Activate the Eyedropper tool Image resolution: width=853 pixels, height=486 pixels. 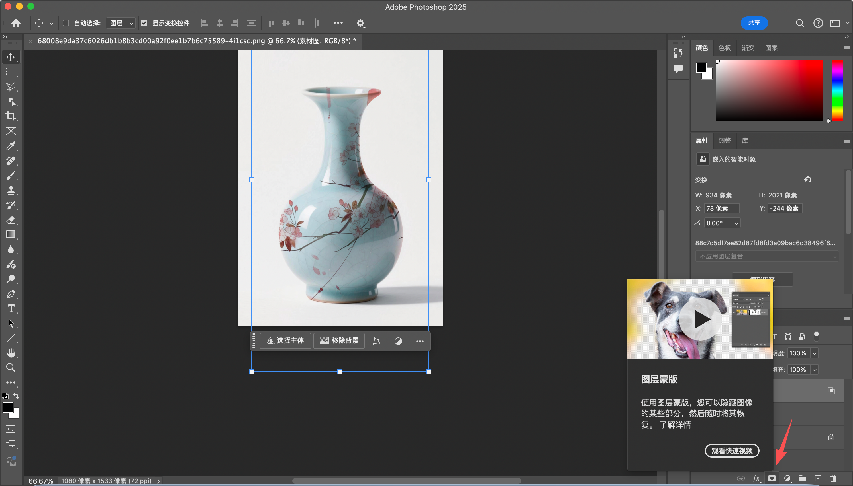11,146
